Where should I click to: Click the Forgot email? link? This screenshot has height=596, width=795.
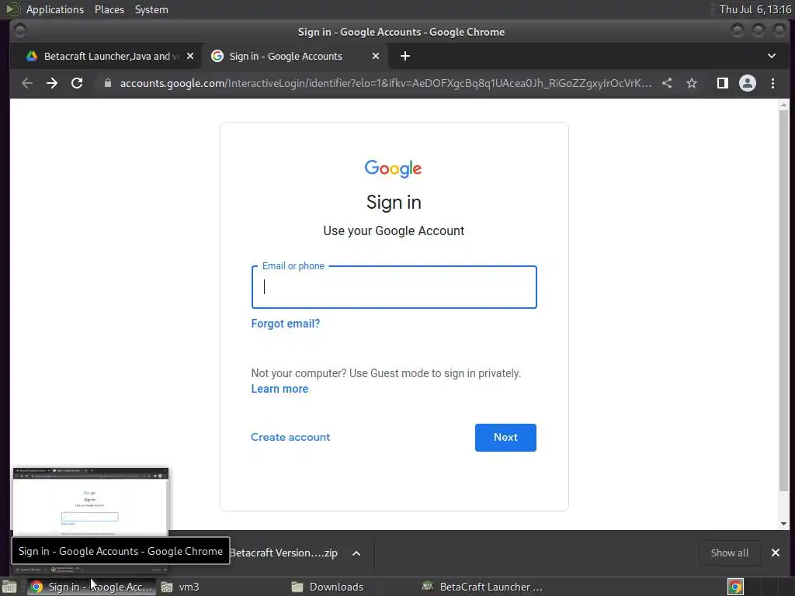click(x=286, y=324)
